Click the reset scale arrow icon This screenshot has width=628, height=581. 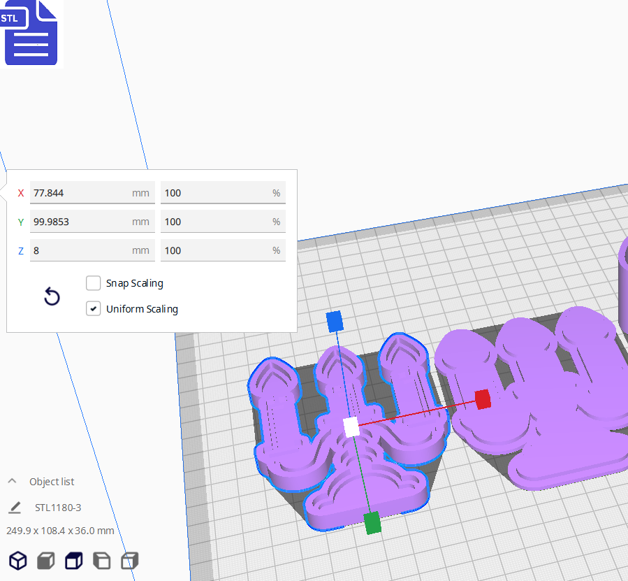coord(52,296)
